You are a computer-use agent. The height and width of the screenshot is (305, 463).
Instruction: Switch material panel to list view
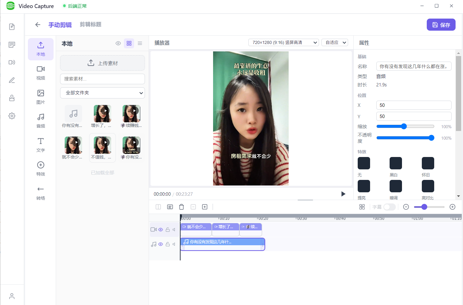140,43
